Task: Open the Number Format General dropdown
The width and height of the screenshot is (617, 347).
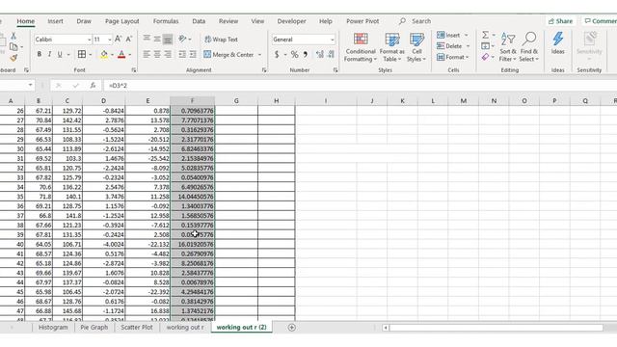Action: tap(332, 40)
